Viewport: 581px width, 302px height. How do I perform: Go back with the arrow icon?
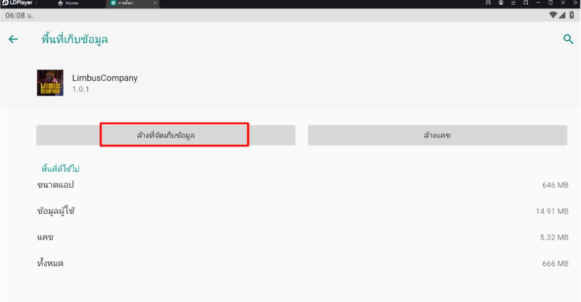(x=14, y=39)
